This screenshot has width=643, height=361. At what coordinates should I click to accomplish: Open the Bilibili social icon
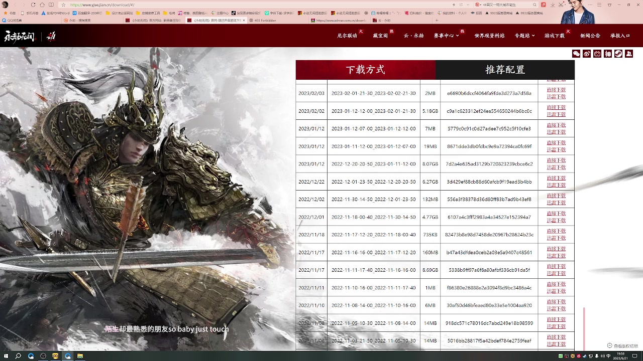(x=597, y=54)
